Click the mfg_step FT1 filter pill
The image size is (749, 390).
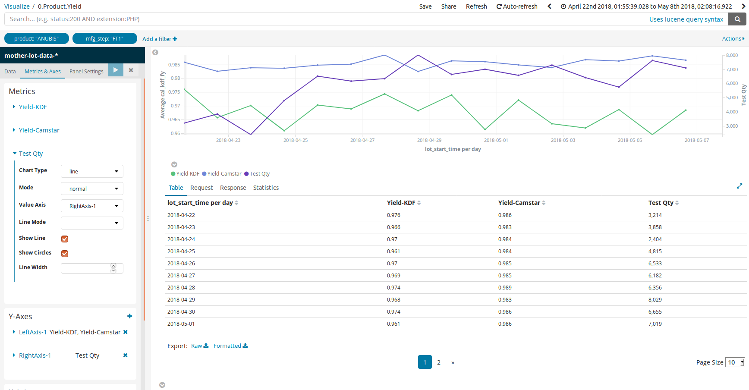click(105, 38)
